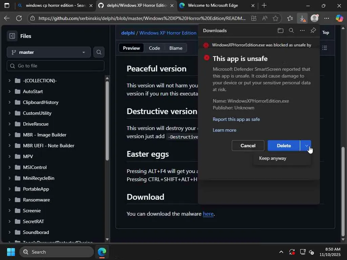Expand the AutoStart folder
347x260 pixels.
[9, 91]
